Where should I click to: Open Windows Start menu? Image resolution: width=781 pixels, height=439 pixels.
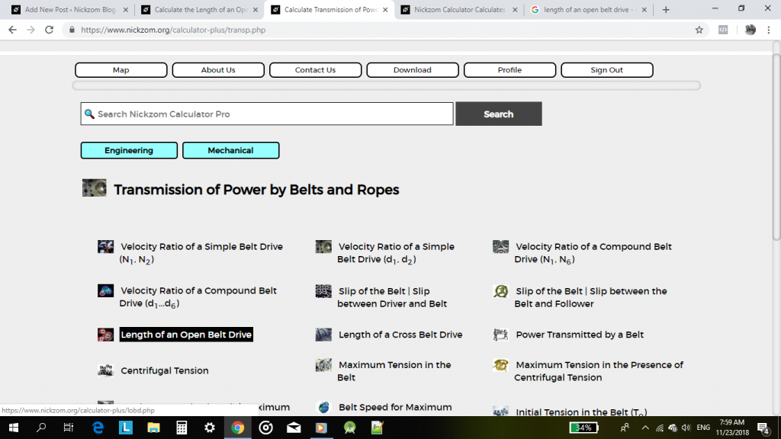[x=14, y=428]
